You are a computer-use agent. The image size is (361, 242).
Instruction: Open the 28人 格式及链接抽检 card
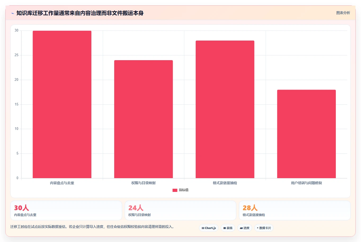[x=295, y=210]
